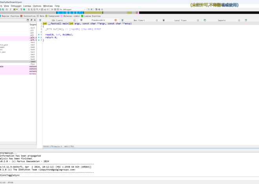This screenshot has width=259, height=184.
Task: Toggle breakpoint dot on line 7
Action: (x=39, y=40)
